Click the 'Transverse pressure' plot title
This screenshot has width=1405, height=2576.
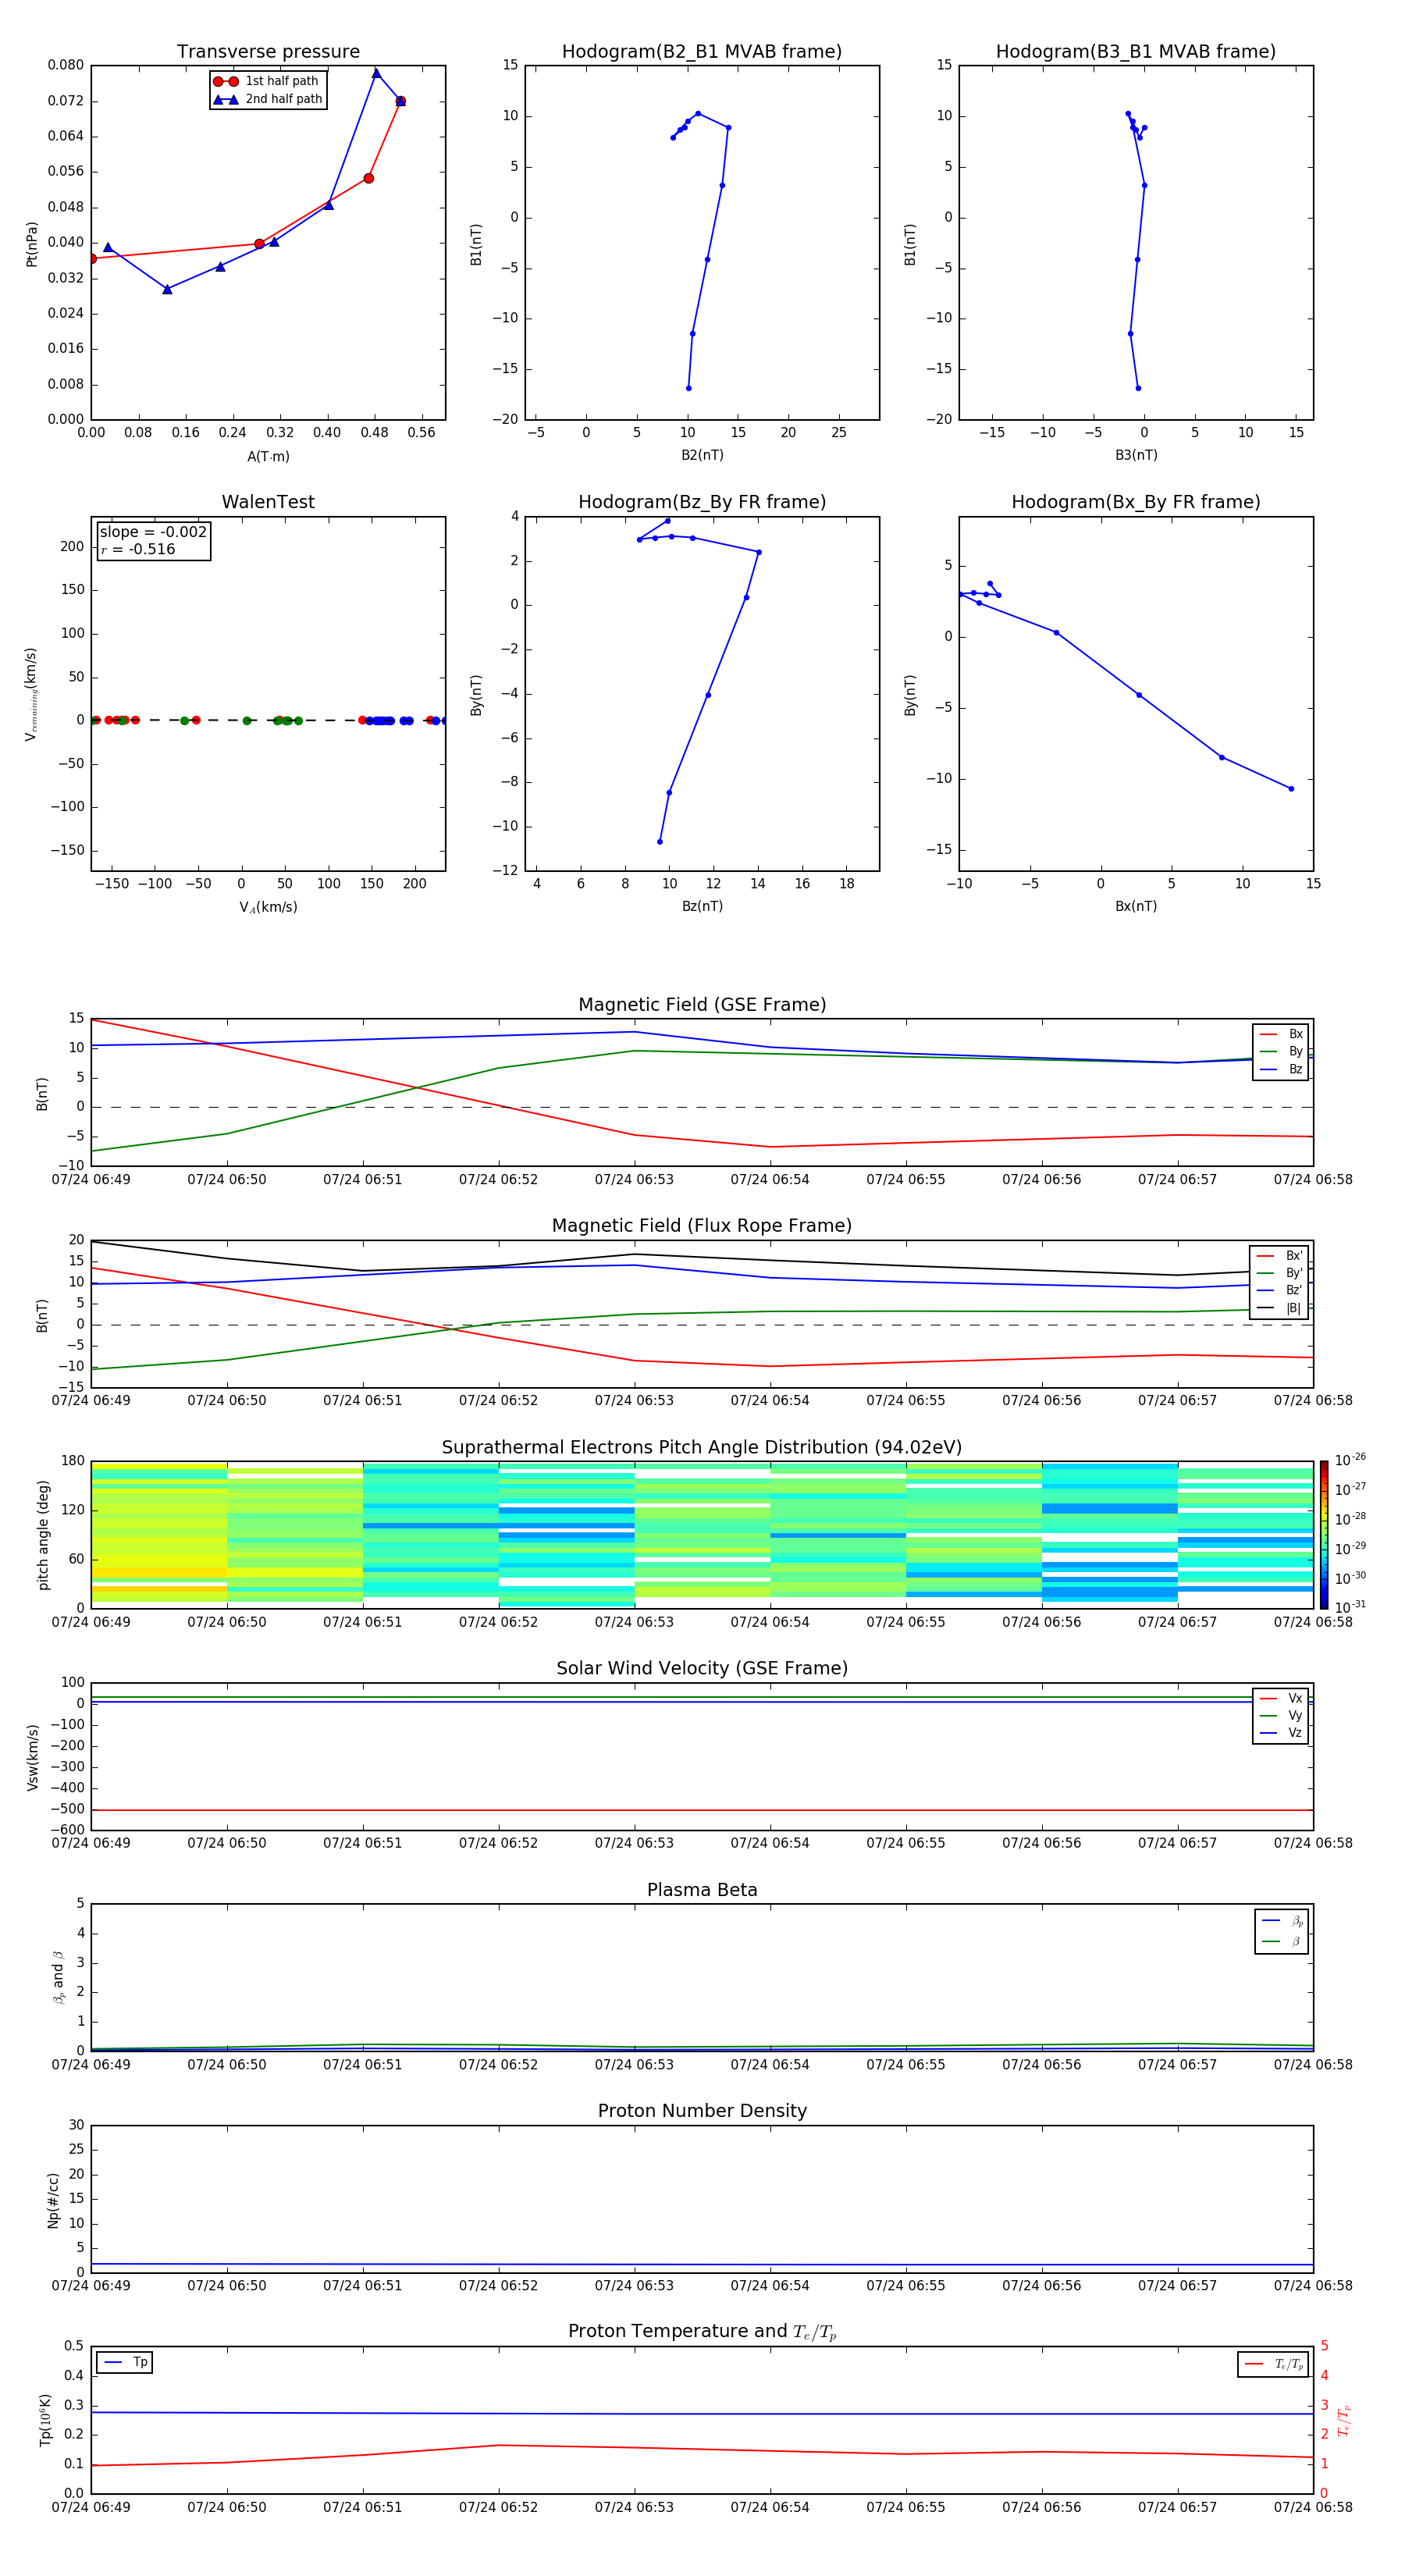click(x=268, y=52)
